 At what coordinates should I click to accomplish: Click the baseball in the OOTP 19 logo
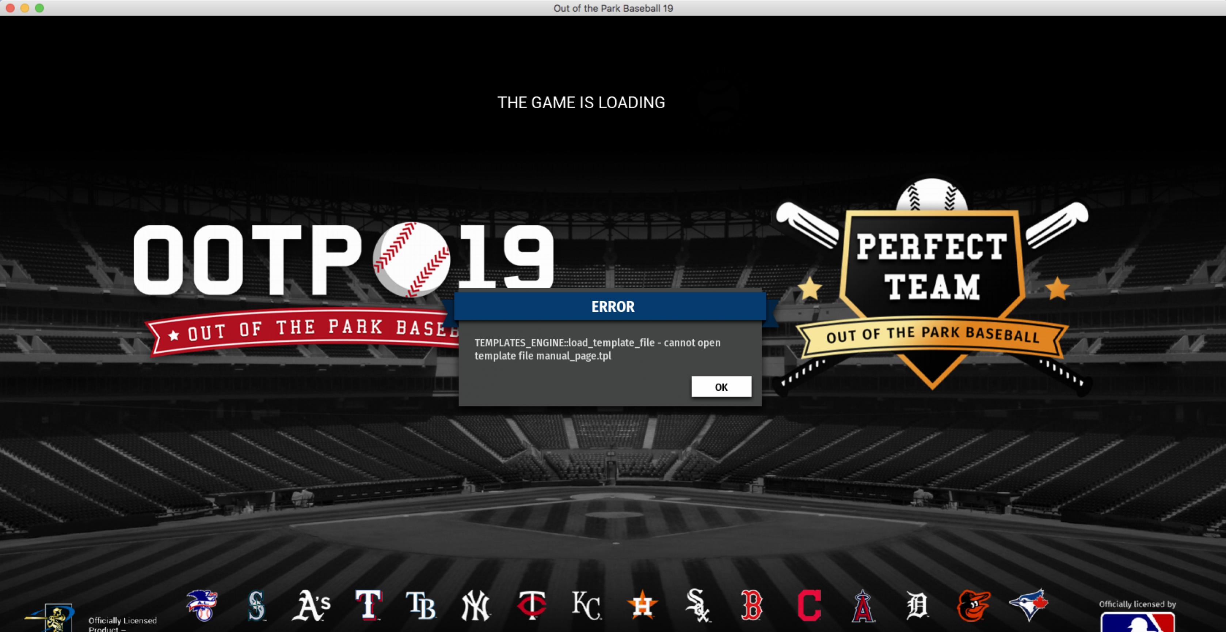tap(412, 260)
